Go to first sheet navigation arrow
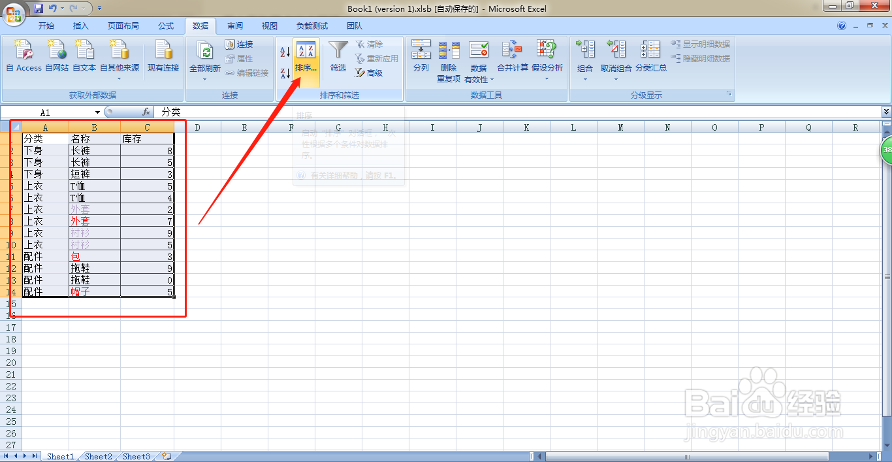 [x=6, y=456]
